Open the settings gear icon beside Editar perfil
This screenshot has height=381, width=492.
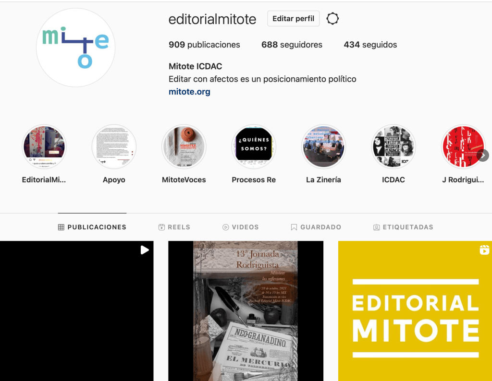click(x=332, y=19)
